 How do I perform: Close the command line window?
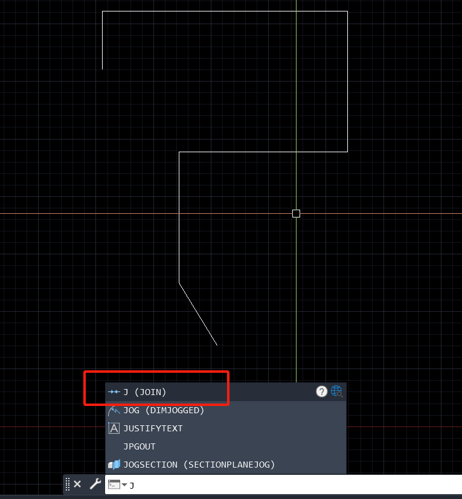coord(77,484)
